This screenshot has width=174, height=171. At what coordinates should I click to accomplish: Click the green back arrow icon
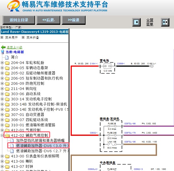[3, 47]
